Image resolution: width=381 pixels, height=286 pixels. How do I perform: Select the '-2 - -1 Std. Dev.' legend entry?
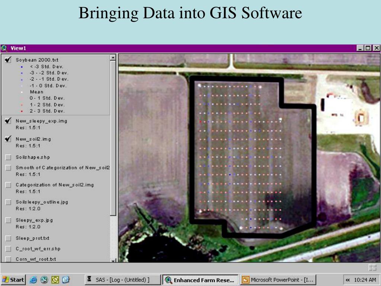[x=49, y=79]
